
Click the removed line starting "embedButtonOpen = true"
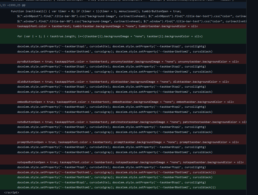coord(123,102)
